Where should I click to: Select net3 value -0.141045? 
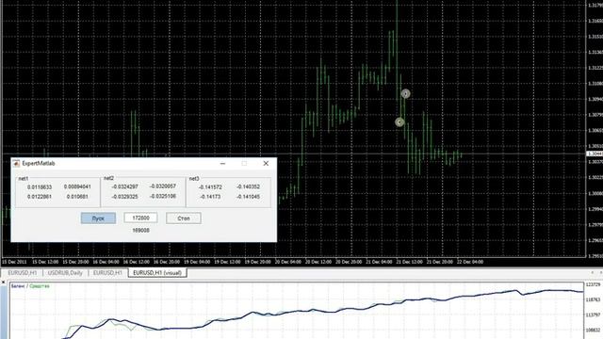(x=248, y=197)
